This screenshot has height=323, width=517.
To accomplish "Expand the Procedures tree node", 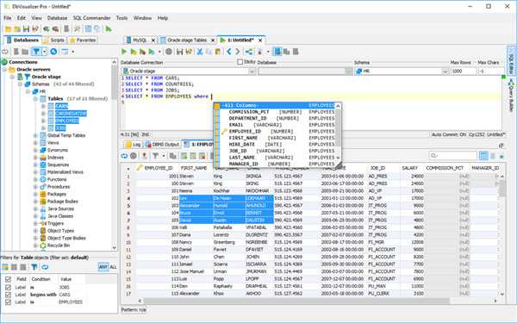I will [x=35, y=187].
